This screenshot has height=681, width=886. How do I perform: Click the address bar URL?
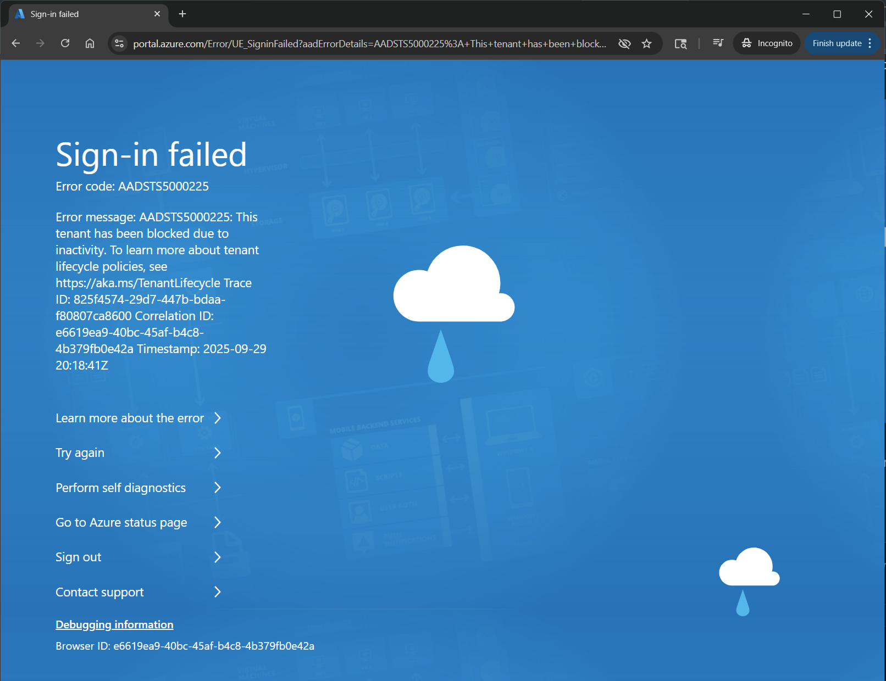[370, 43]
